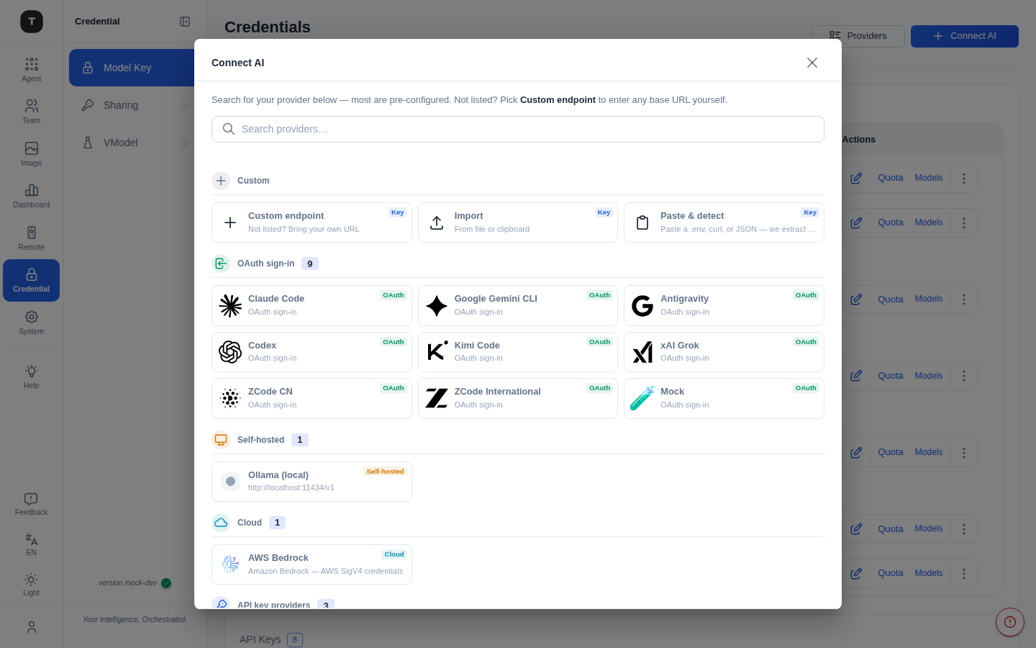Select the Codex OAuth provider
The height and width of the screenshot is (648, 1036).
(x=312, y=352)
